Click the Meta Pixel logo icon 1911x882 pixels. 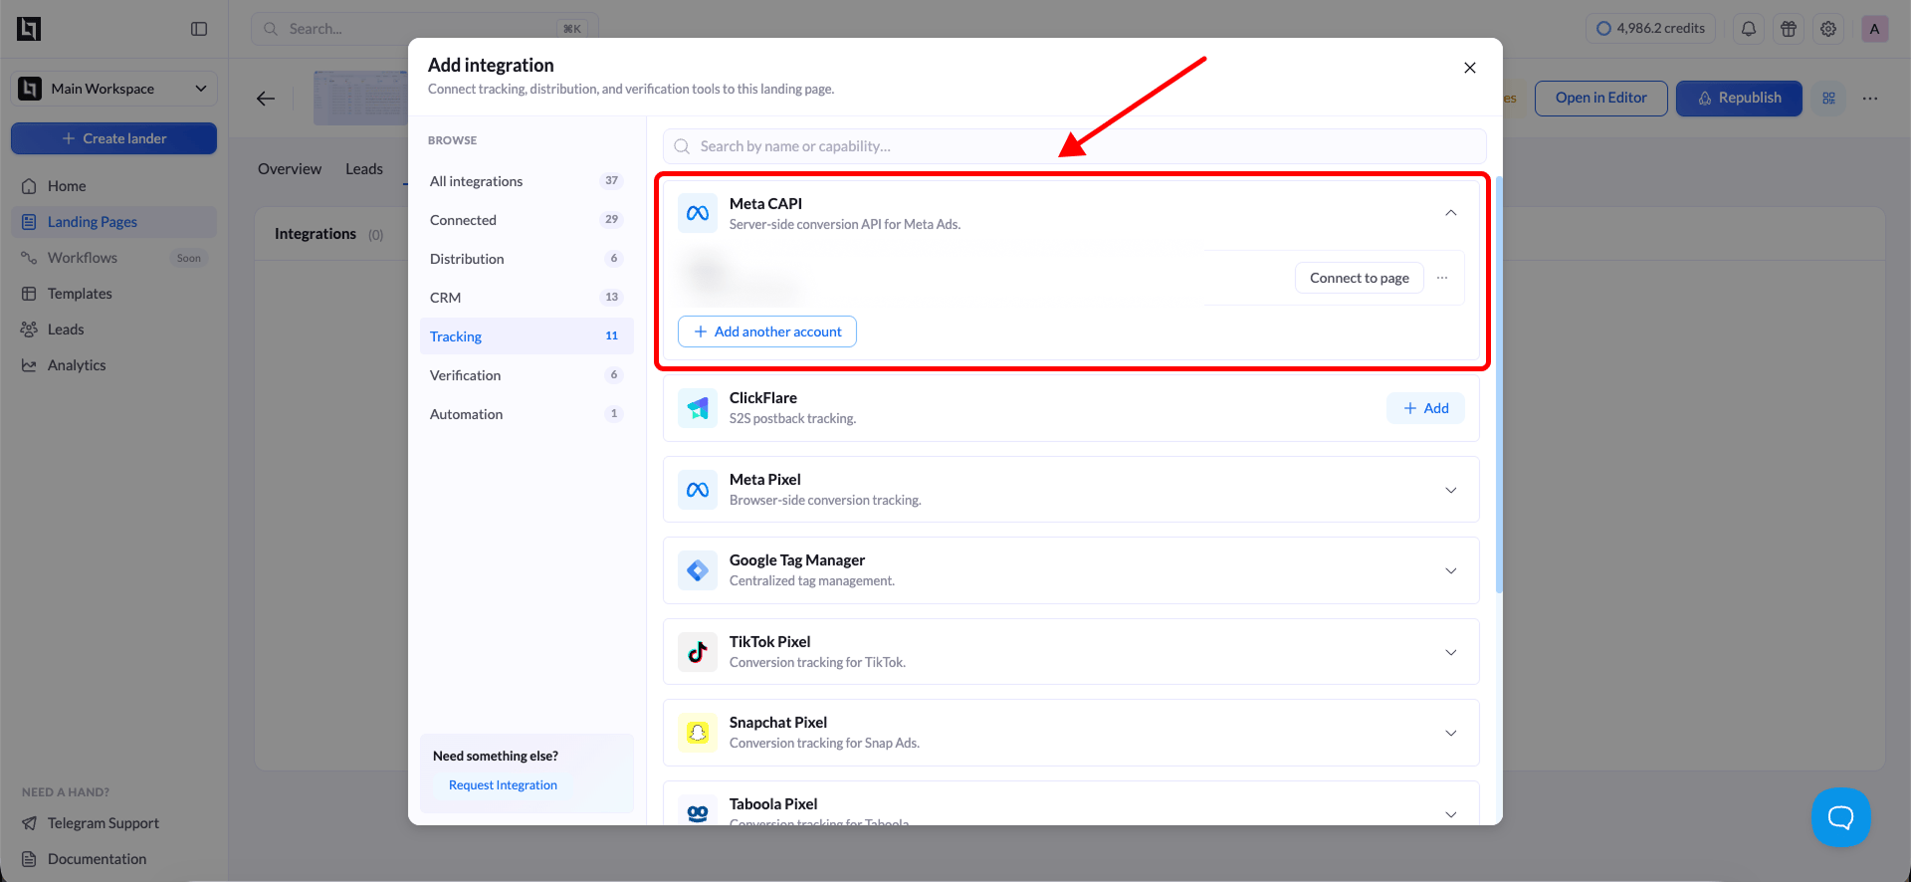pos(698,490)
